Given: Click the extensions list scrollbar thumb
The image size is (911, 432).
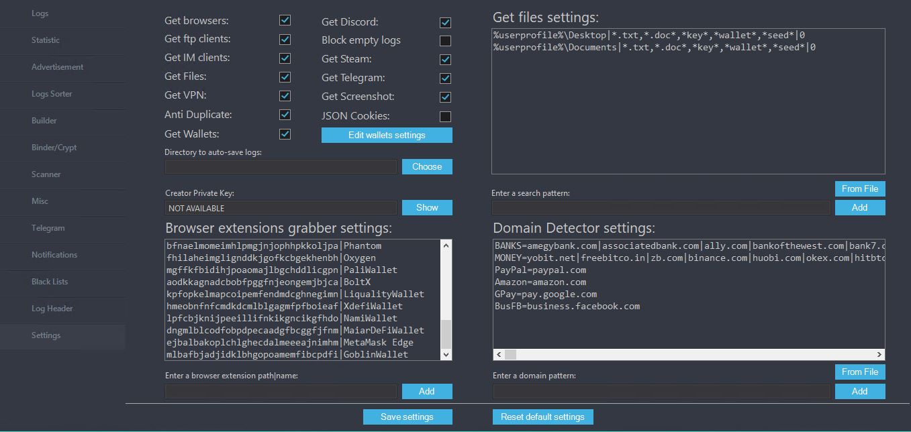Looking at the screenshot, I should 446,333.
